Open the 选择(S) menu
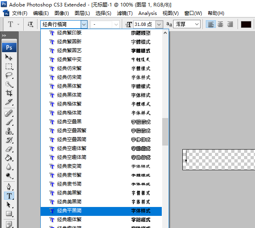This screenshot has height=228, width=255. click(103, 13)
